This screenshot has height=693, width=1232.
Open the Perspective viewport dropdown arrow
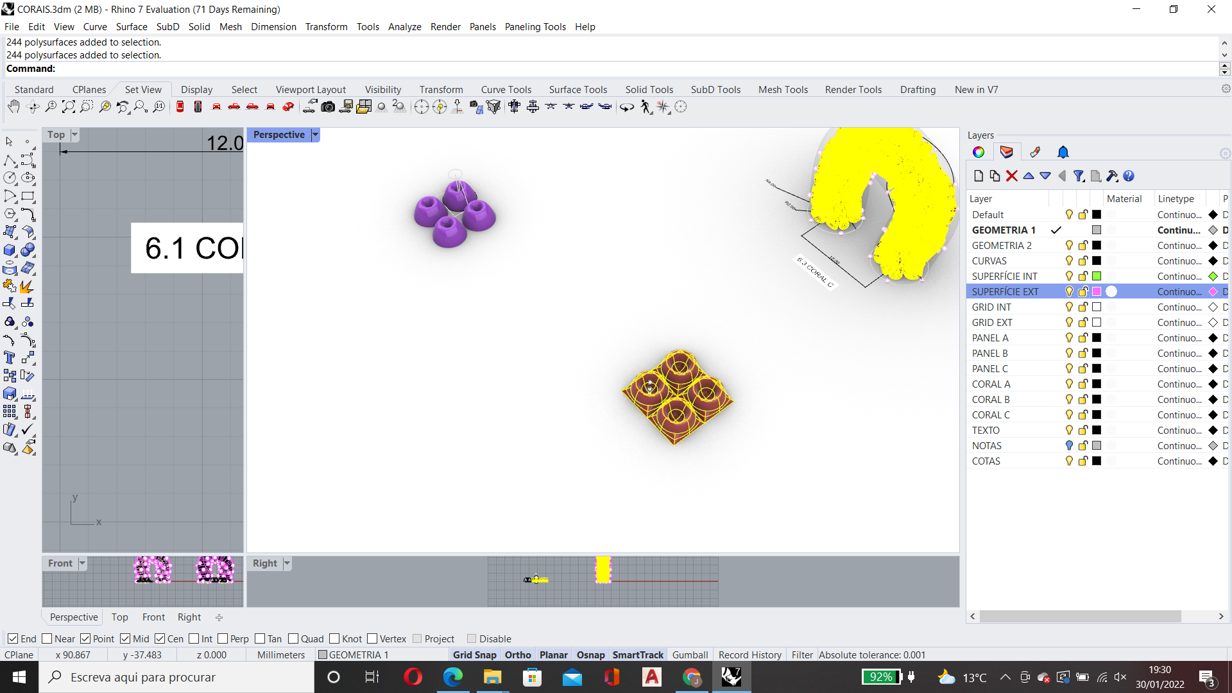pyautogui.click(x=315, y=135)
